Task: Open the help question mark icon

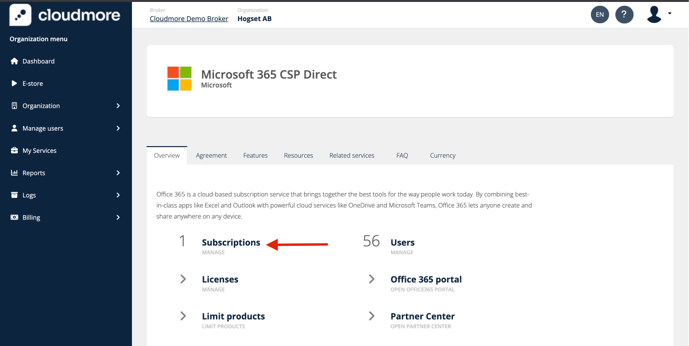Action: click(624, 14)
